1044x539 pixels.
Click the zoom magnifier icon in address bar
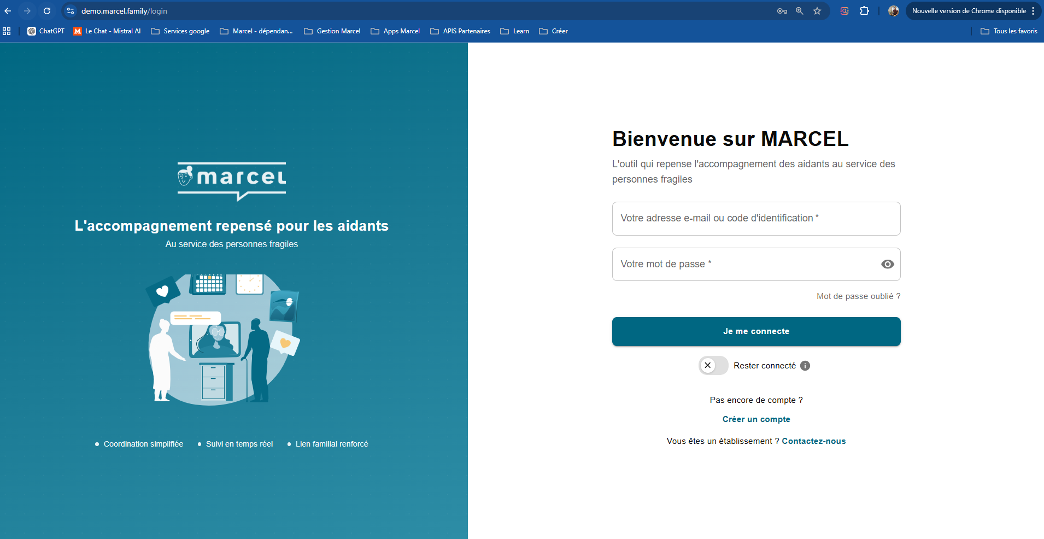(x=799, y=11)
